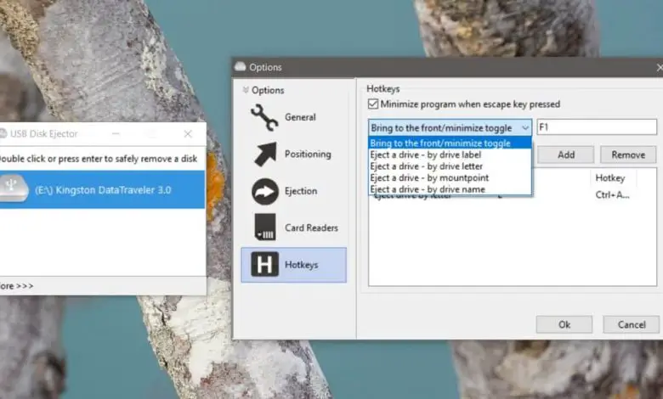
Task: Select the Hotkeys H icon
Action: (264, 264)
